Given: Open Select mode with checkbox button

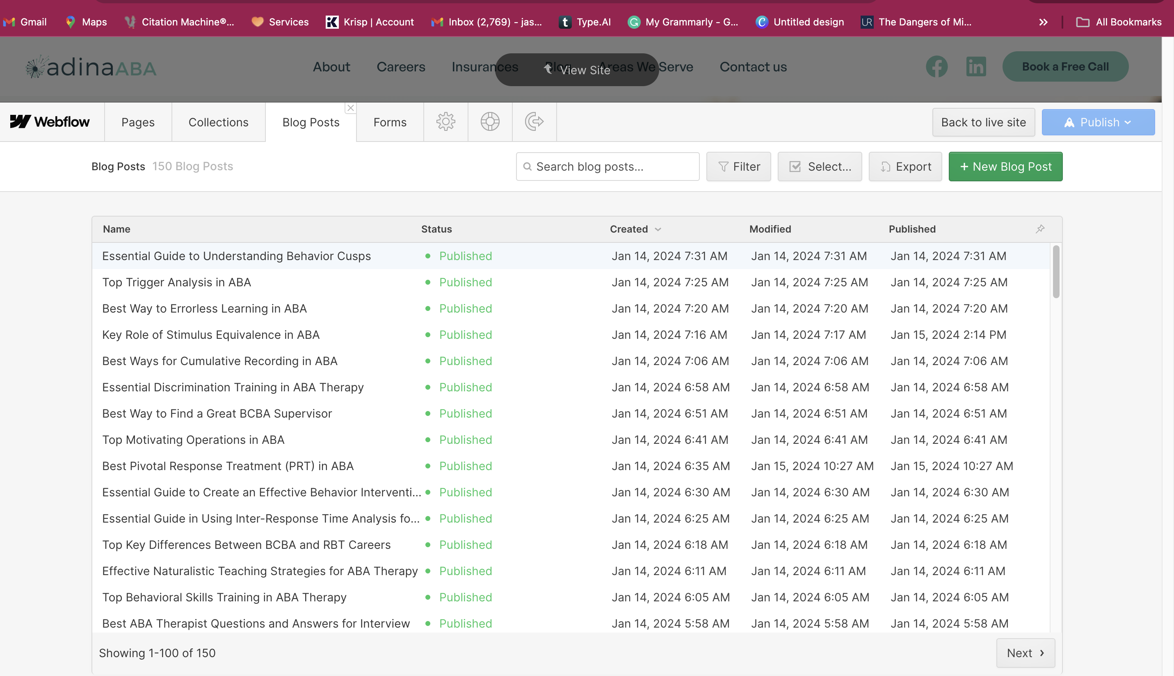Looking at the screenshot, I should tap(819, 167).
